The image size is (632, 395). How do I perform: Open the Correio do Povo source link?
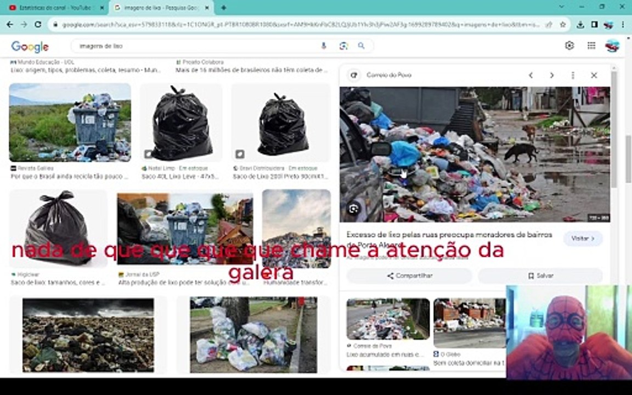pyautogui.click(x=388, y=75)
